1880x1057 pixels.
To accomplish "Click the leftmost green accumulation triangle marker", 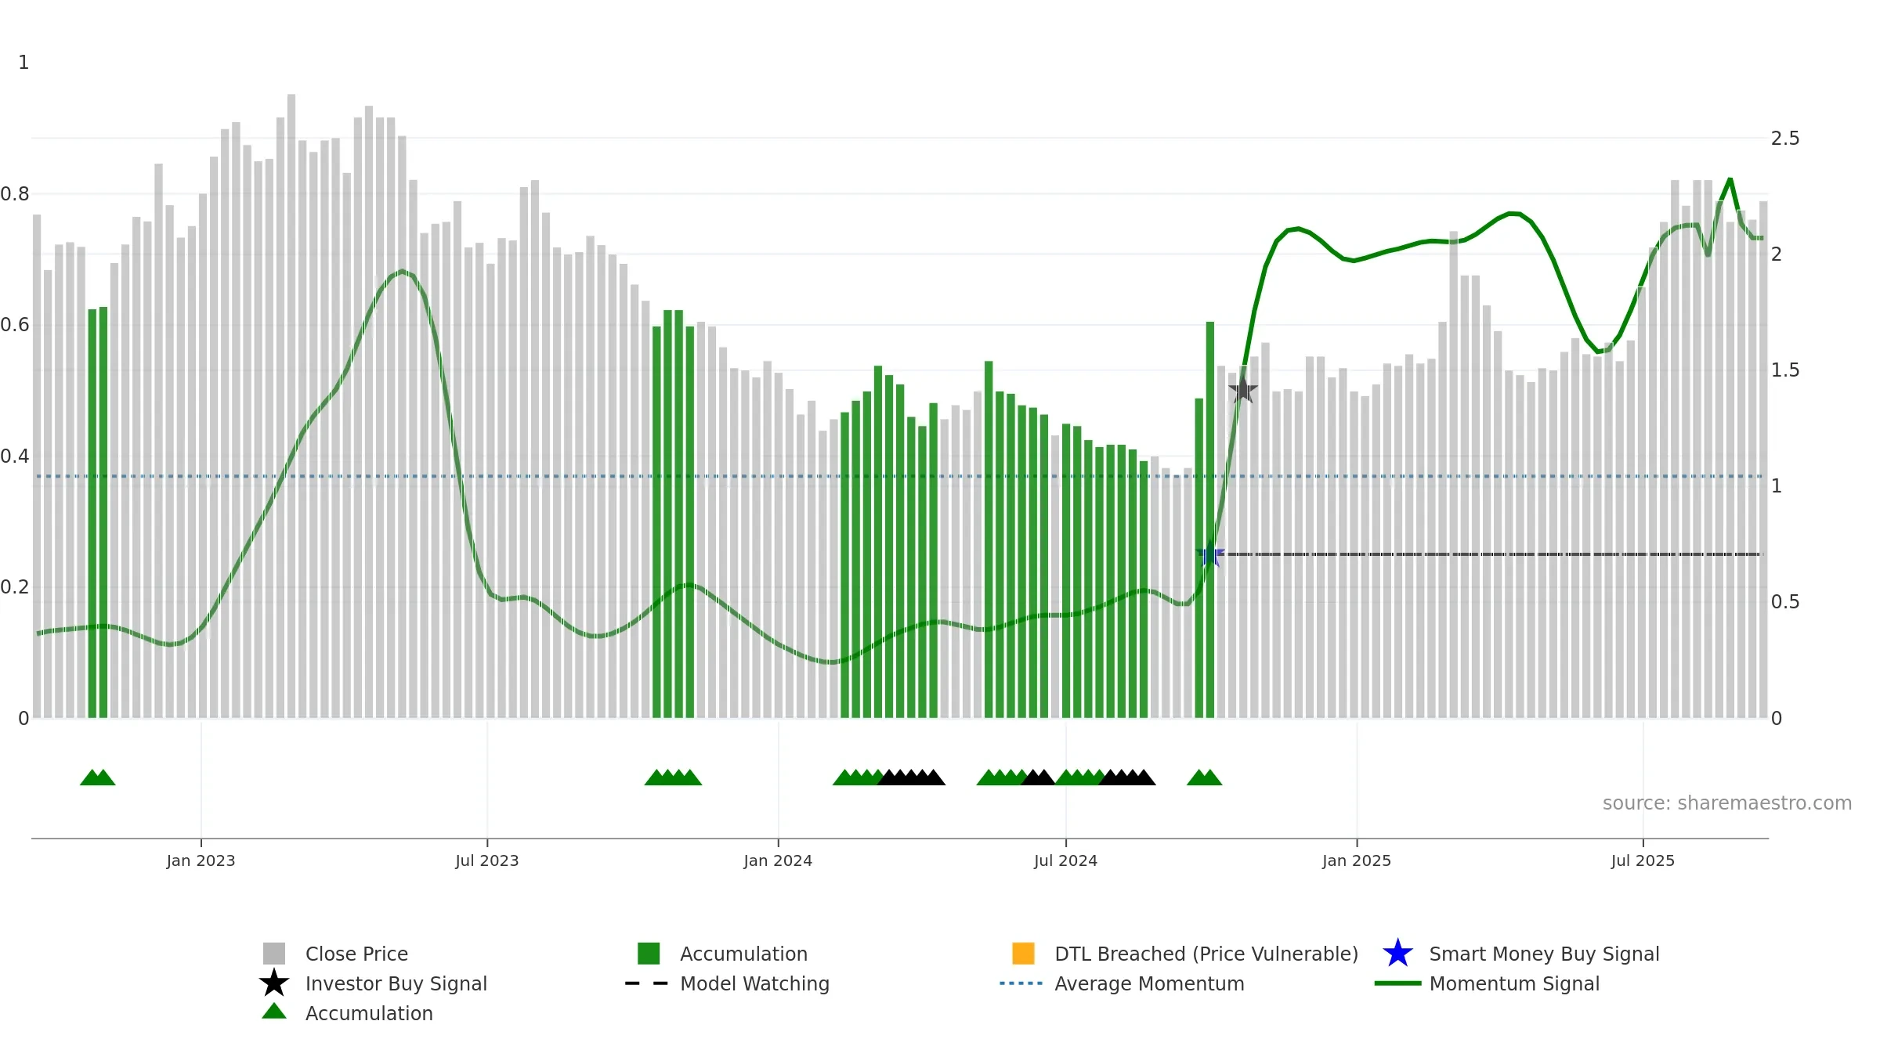I will tap(92, 777).
